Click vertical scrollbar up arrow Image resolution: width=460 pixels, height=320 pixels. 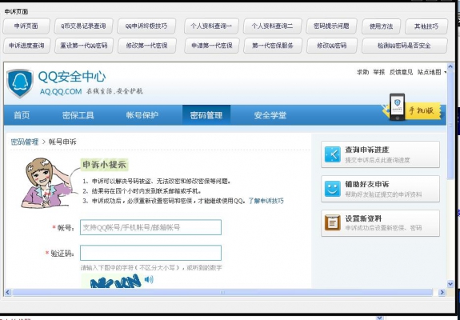tap(450, 67)
